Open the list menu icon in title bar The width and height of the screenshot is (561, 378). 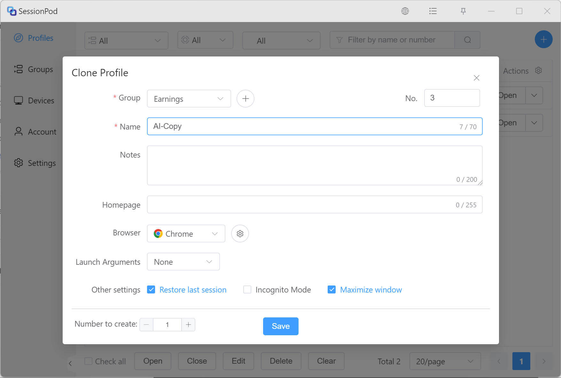433,11
